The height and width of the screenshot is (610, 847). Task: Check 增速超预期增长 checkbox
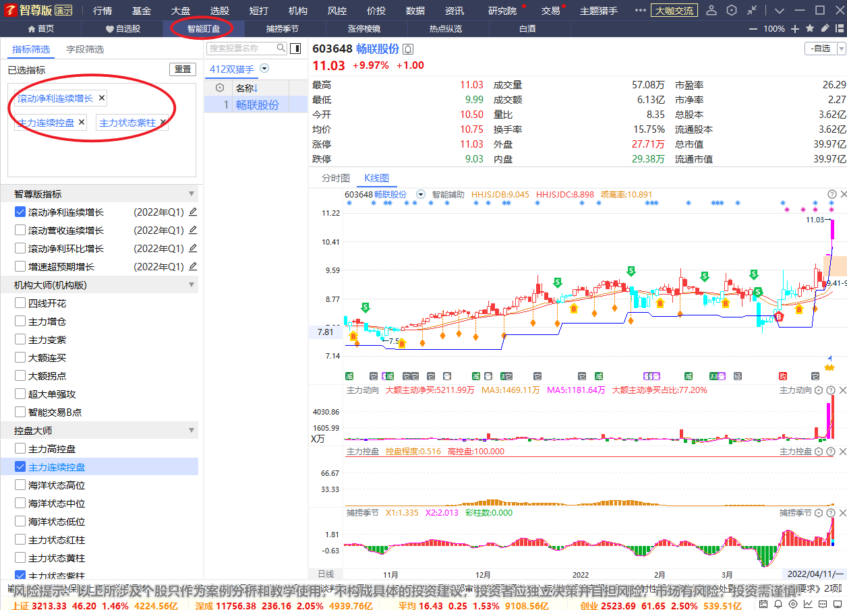pyautogui.click(x=20, y=266)
